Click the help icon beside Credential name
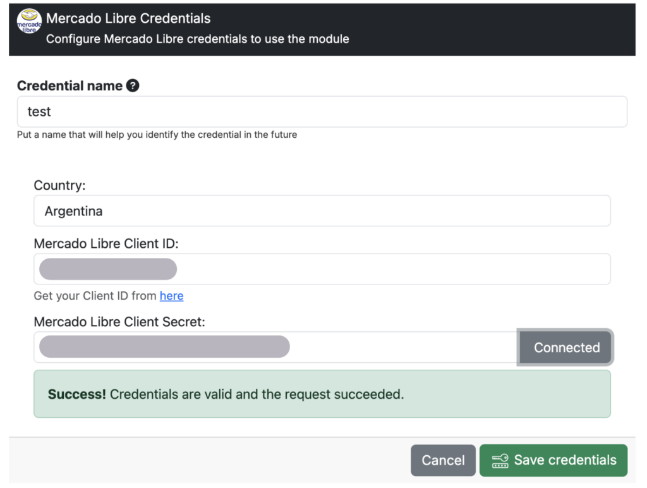 132,86
